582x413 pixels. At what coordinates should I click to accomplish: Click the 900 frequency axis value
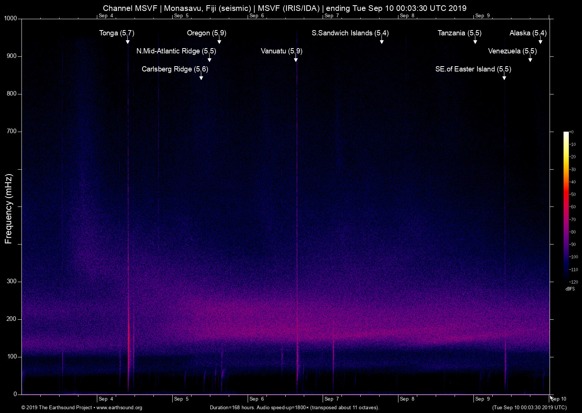[12, 56]
